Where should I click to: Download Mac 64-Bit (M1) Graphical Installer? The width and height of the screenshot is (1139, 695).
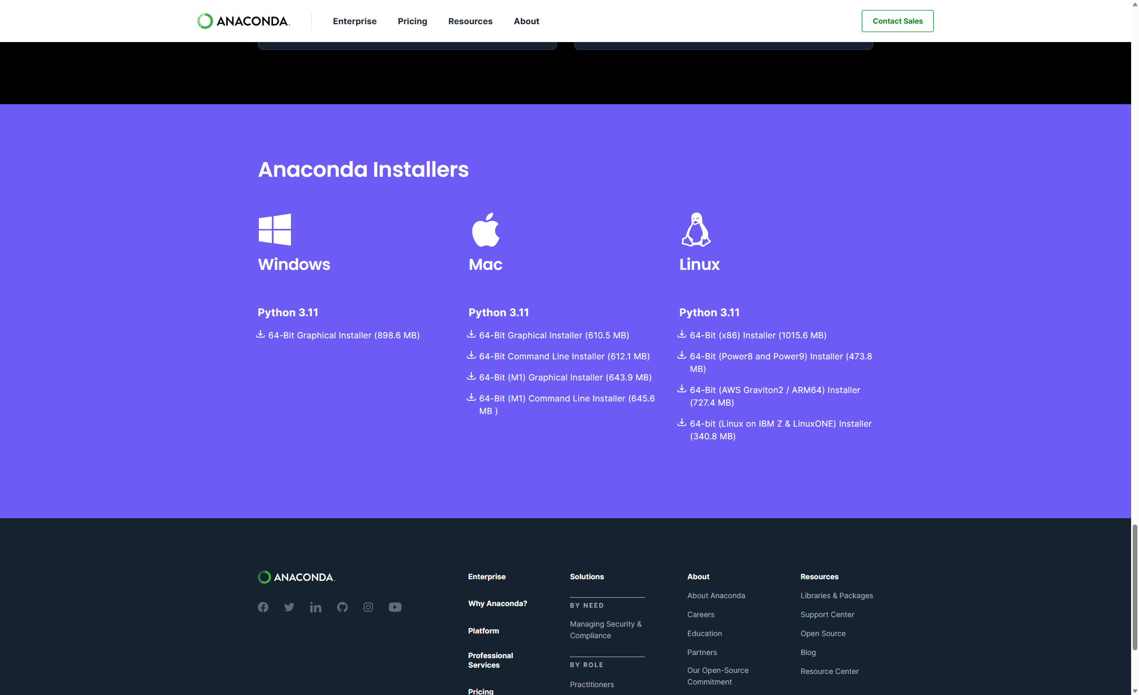(565, 377)
